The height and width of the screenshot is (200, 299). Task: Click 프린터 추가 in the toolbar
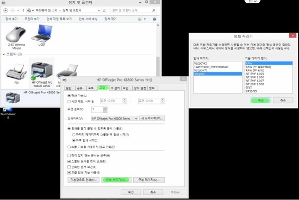pyautogui.click(x=32, y=19)
